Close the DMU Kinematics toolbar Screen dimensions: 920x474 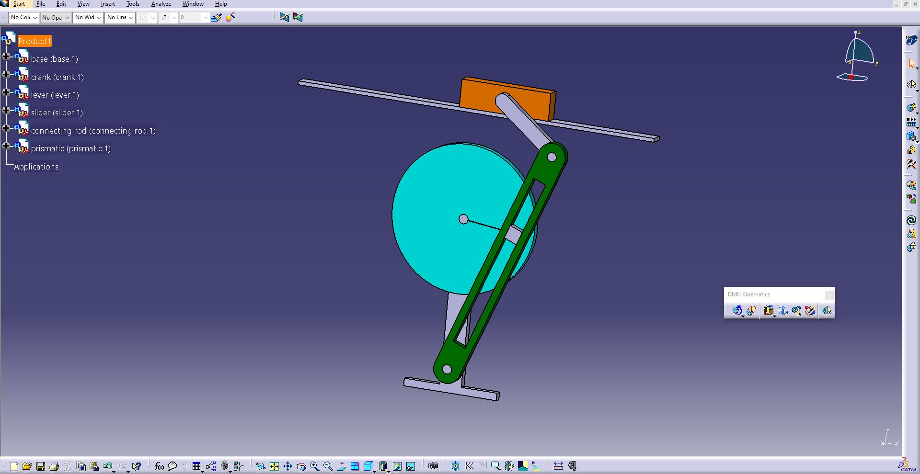tap(829, 294)
